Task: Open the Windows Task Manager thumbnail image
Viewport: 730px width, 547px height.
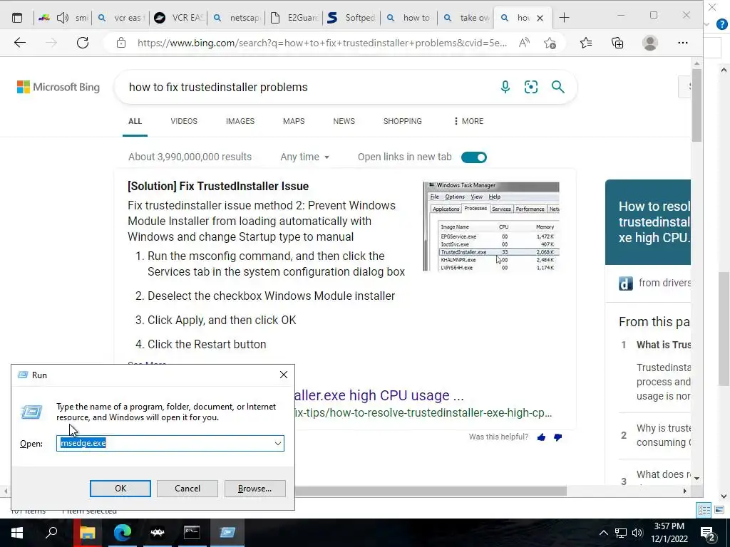Action: (491, 226)
